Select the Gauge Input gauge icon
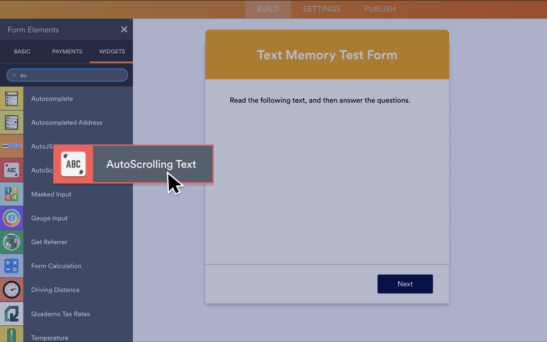The image size is (547, 342). [x=11, y=218]
